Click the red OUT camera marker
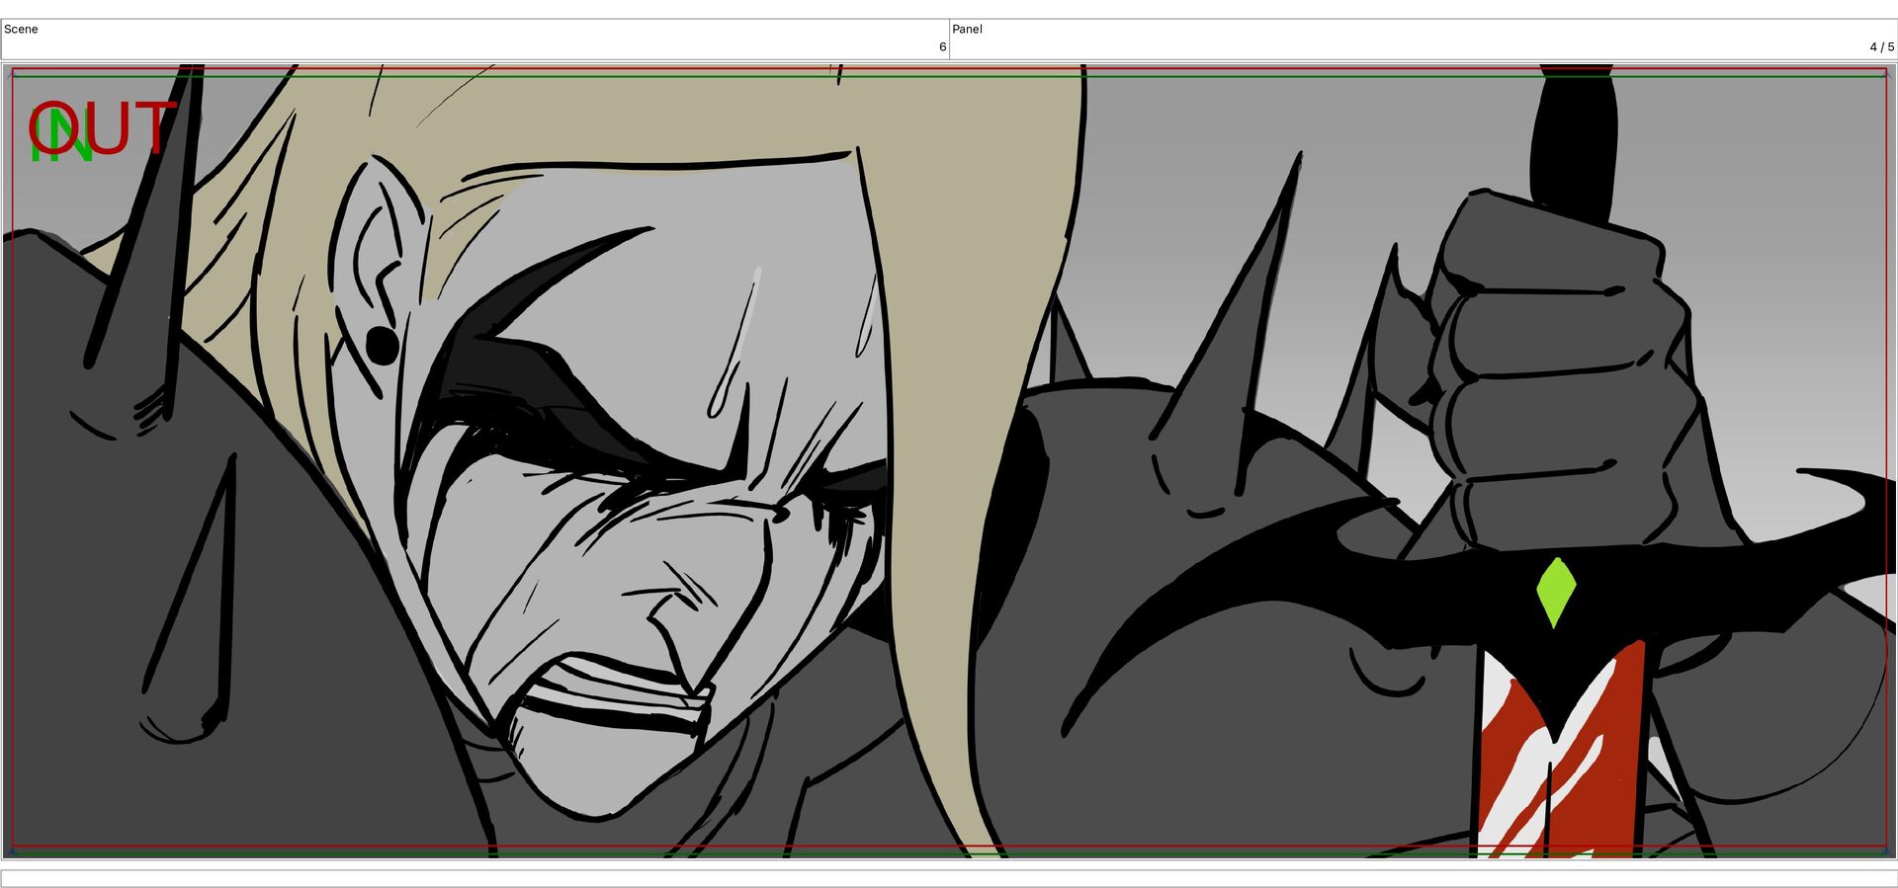This screenshot has width=1898, height=888. (x=102, y=127)
